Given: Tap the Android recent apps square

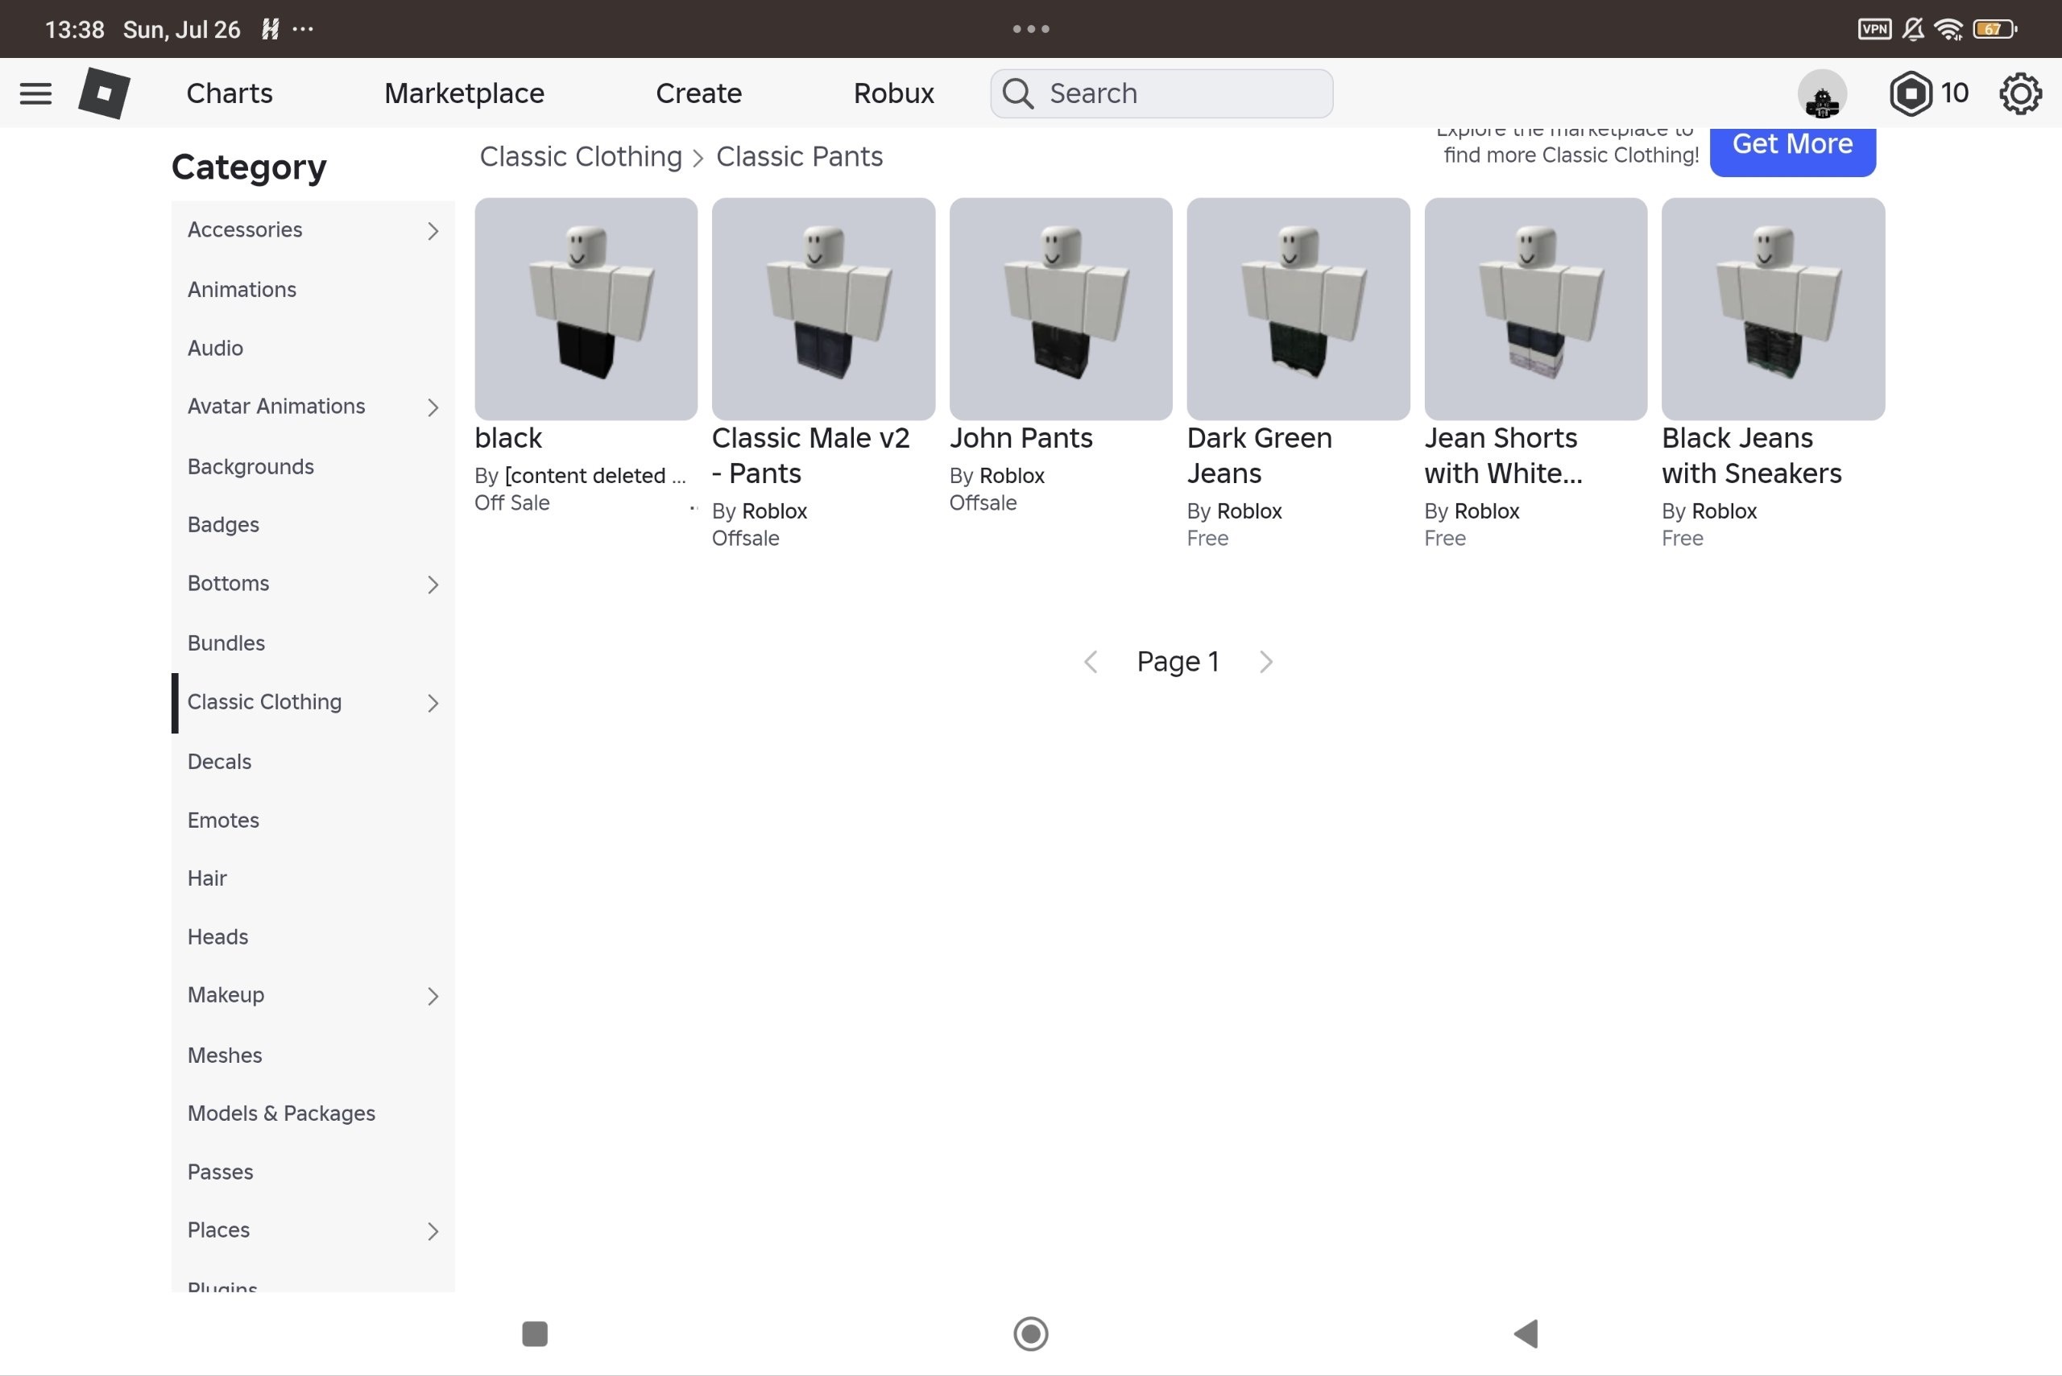Looking at the screenshot, I should 535,1333.
